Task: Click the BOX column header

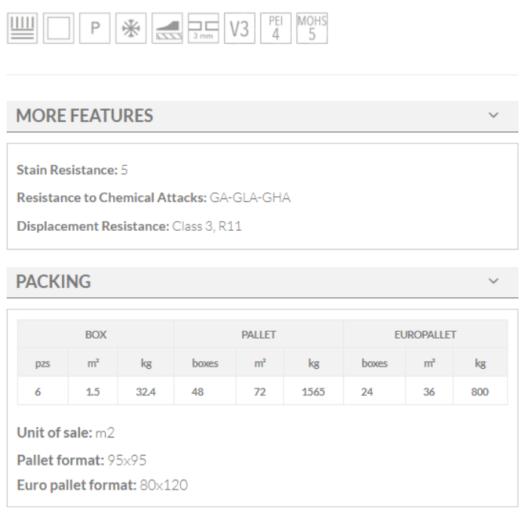Action: [x=95, y=334]
